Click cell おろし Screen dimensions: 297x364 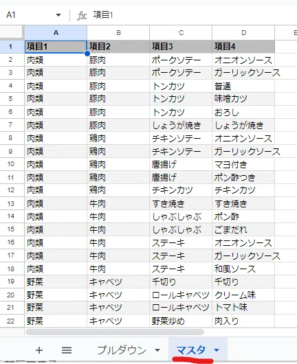point(243,112)
